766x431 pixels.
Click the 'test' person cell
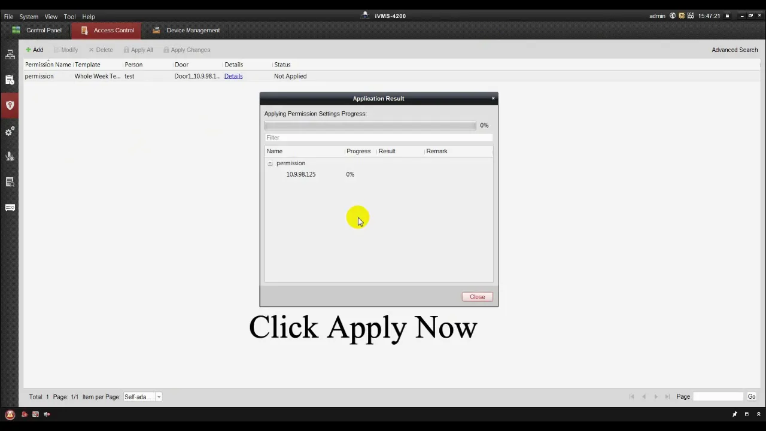[129, 77]
